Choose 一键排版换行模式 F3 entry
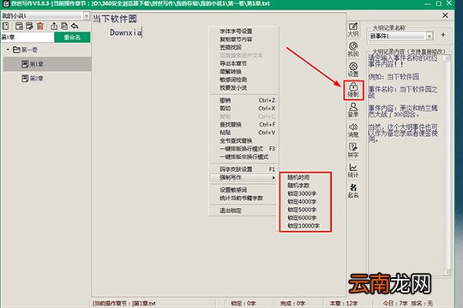The height and width of the screenshot is (308, 463). click(244, 149)
